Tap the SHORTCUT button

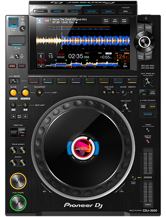click(148, 57)
